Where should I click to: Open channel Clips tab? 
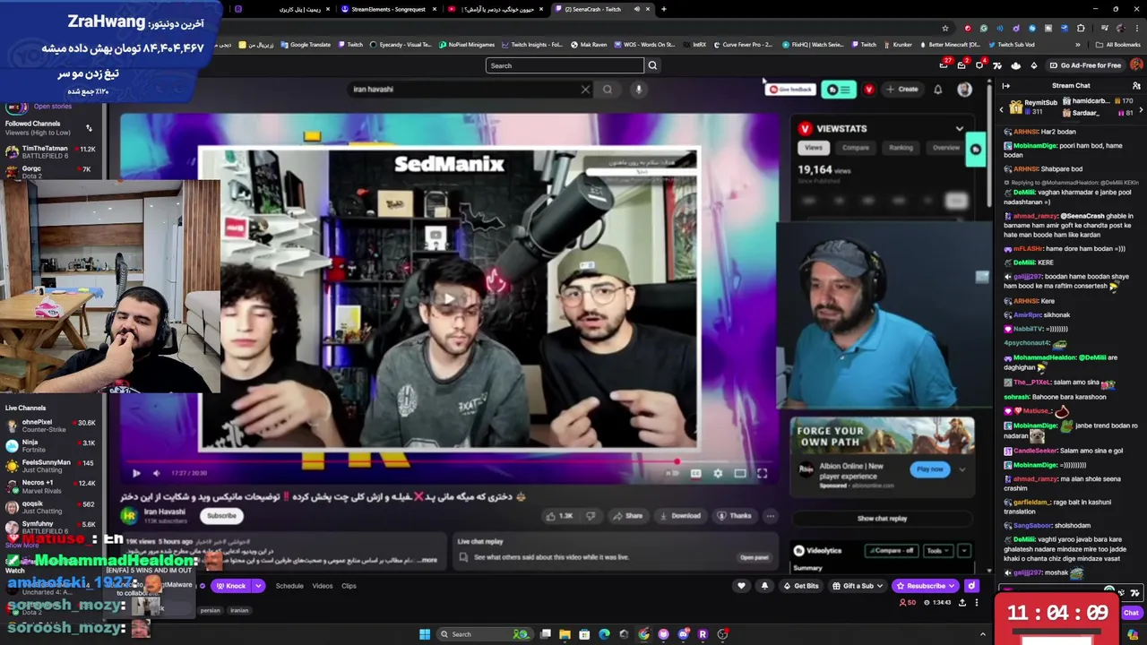(349, 586)
